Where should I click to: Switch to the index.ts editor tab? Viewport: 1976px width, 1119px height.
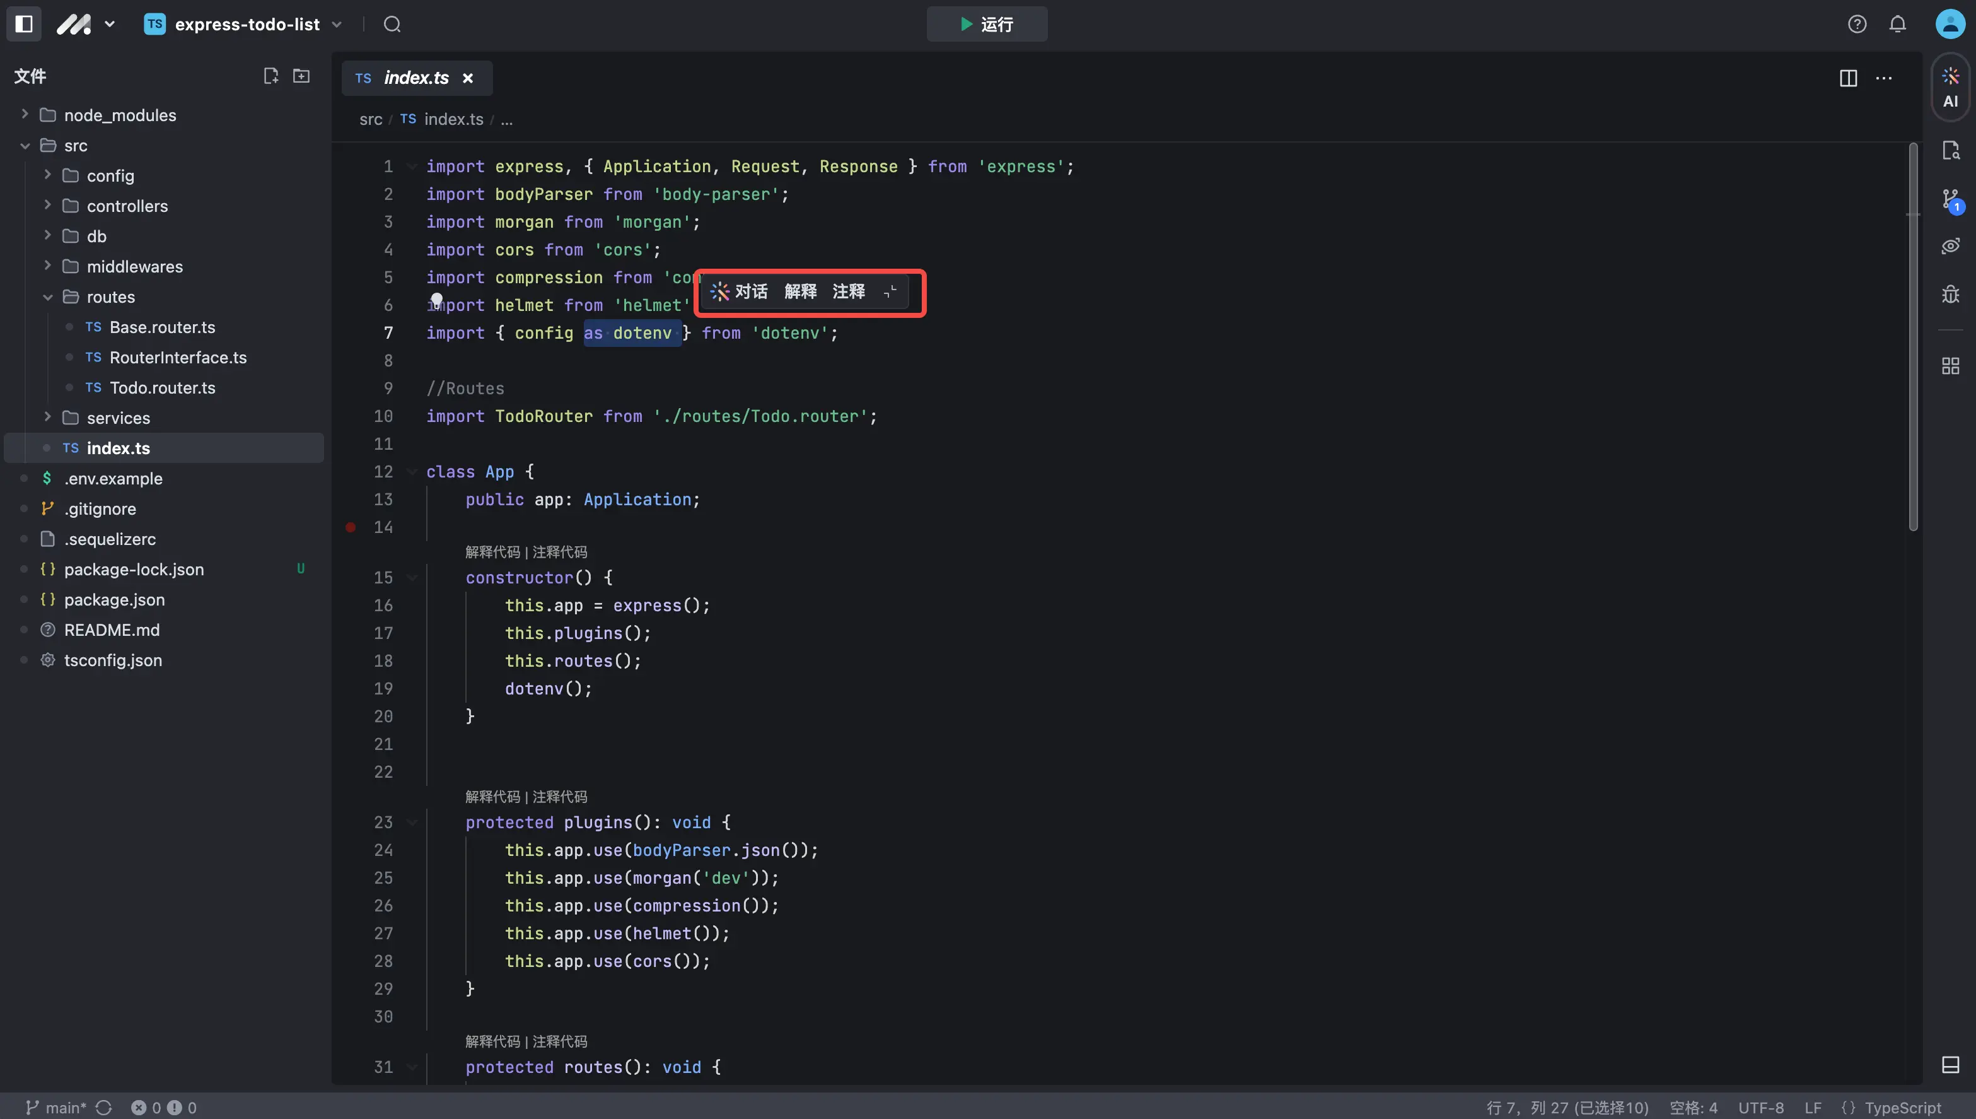click(416, 78)
